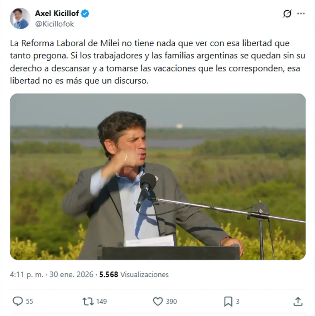Click the 390 likes count

(171, 302)
